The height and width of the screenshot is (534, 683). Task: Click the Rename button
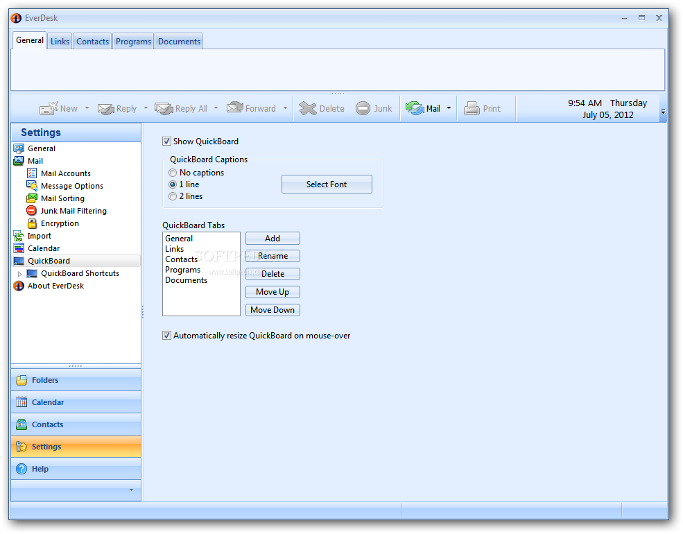tap(273, 256)
